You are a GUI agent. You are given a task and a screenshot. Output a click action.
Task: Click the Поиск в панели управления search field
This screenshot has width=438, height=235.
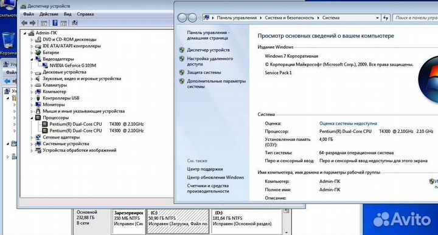tap(415, 18)
